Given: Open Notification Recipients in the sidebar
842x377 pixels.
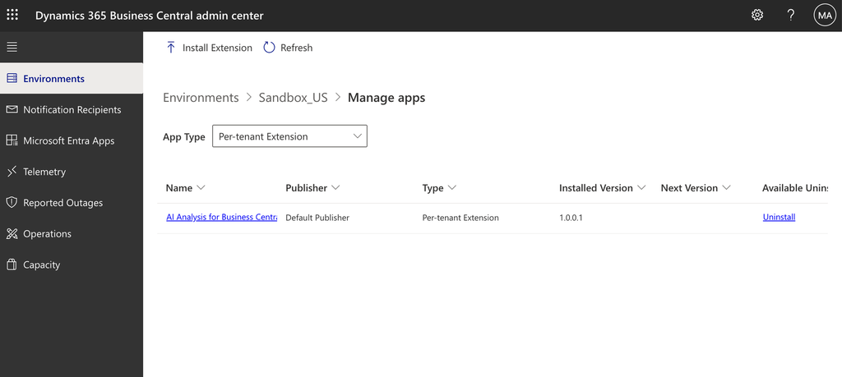Looking at the screenshot, I should (72, 109).
